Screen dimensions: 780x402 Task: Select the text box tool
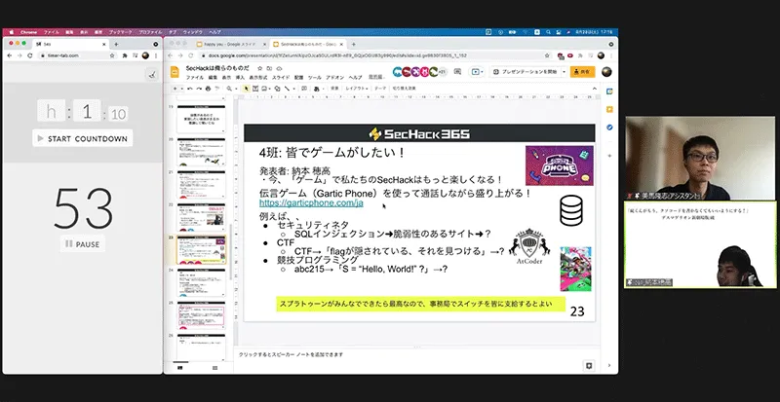tap(255, 89)
